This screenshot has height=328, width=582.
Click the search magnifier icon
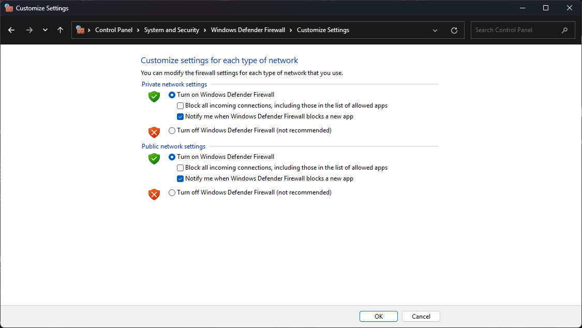pyautogui.click(x=564, y=30)
